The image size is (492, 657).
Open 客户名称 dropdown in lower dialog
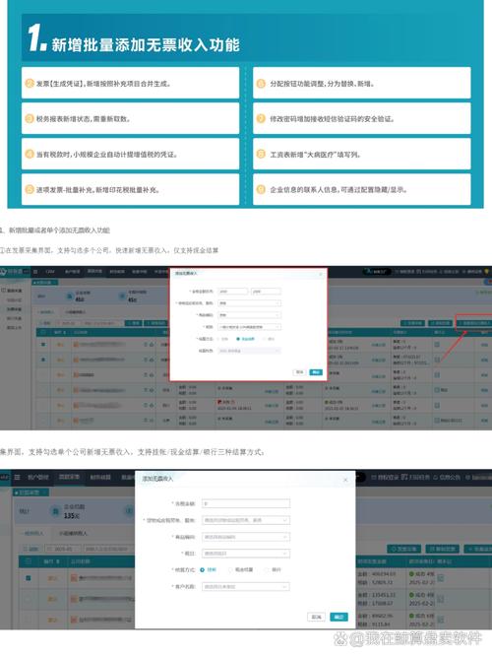tap(245, 587)
